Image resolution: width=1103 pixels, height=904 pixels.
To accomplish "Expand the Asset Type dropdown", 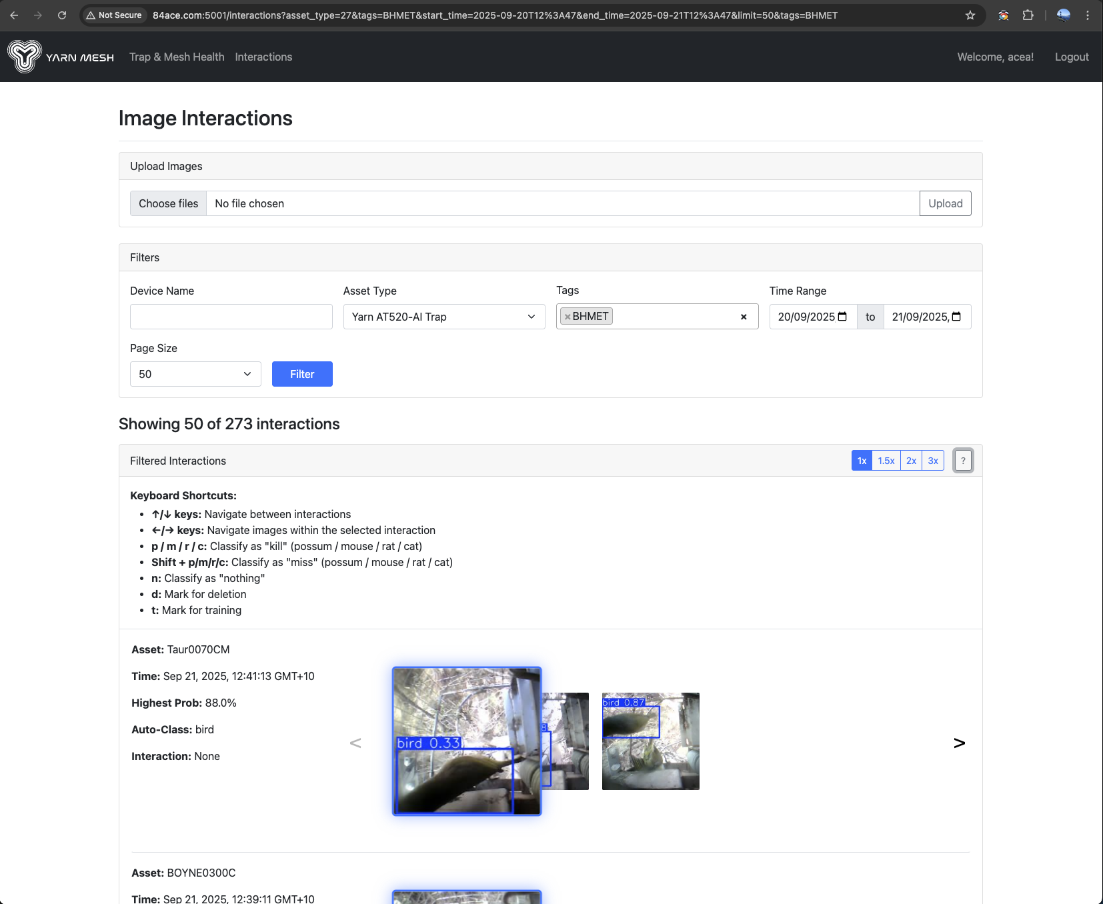I will [x=444, y=317].
